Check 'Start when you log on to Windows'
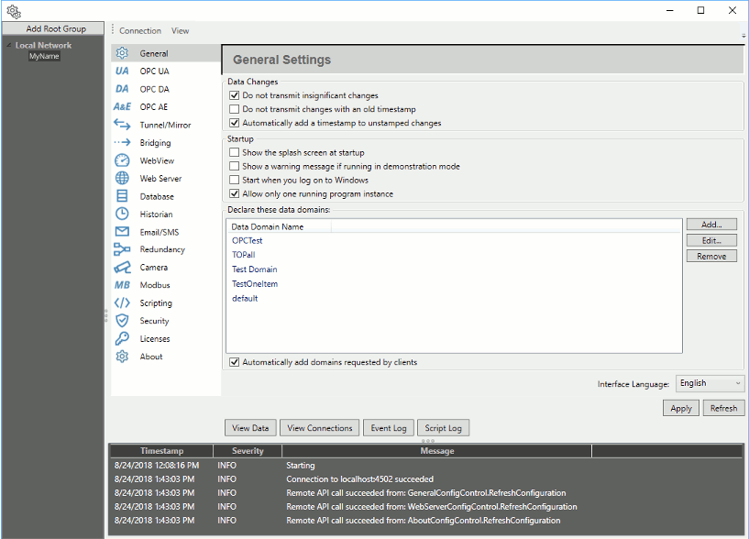 pos(234,181)
